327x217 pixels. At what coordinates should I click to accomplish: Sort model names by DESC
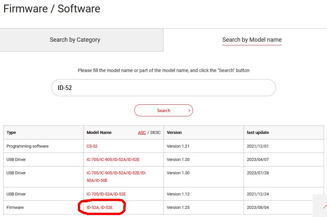156,133
